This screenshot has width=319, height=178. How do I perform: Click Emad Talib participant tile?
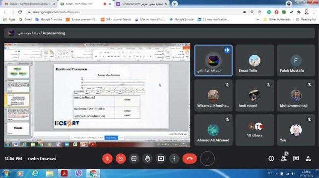pyautogui.click(x=255, y=60)
